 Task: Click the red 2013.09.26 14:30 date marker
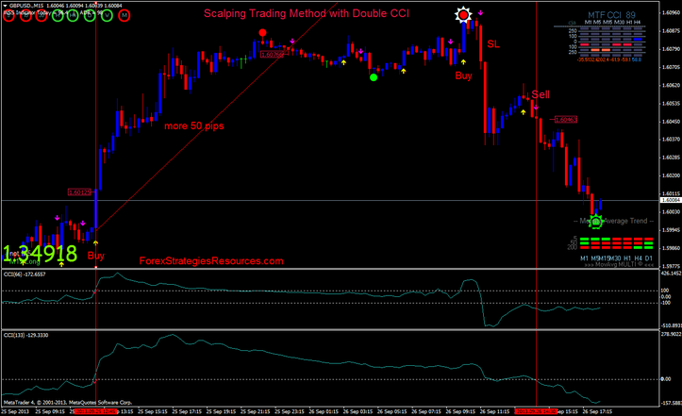coord(536,411)
